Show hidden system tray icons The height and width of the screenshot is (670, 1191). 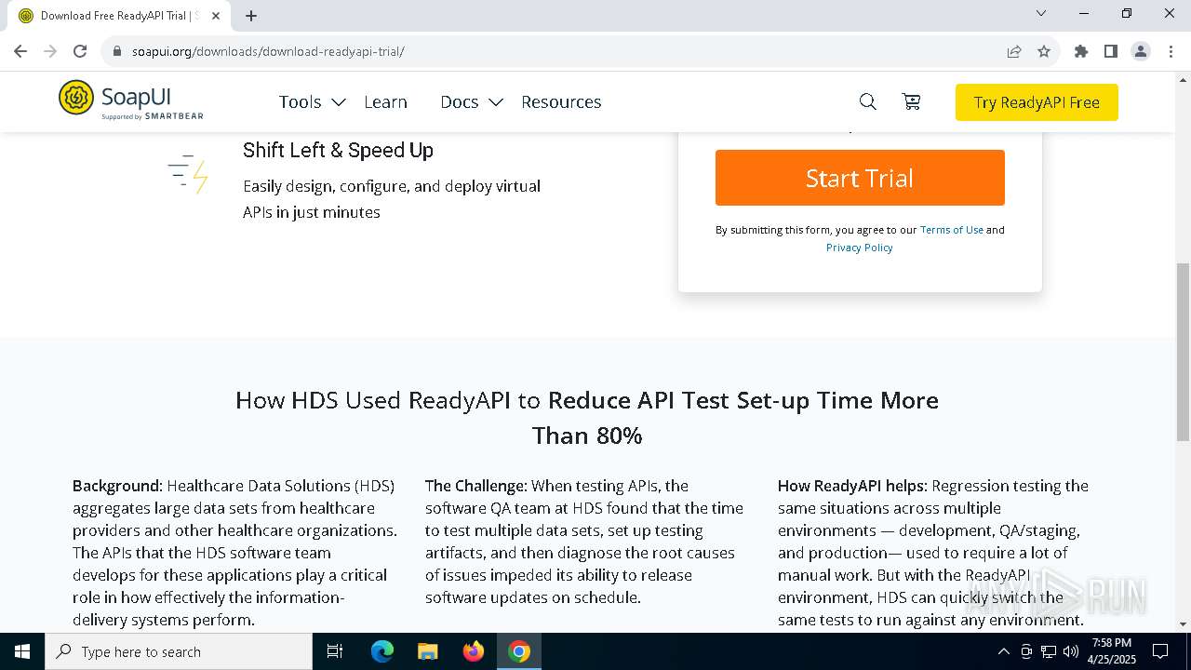(1003, 651)
